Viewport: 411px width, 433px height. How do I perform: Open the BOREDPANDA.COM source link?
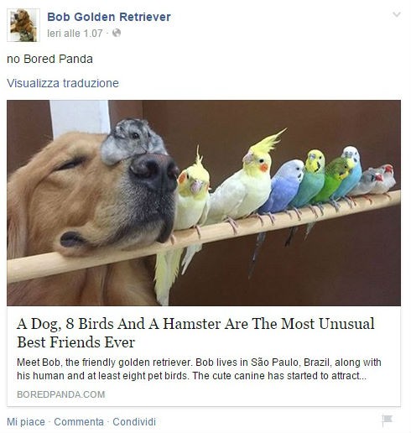tap(61, 394)
